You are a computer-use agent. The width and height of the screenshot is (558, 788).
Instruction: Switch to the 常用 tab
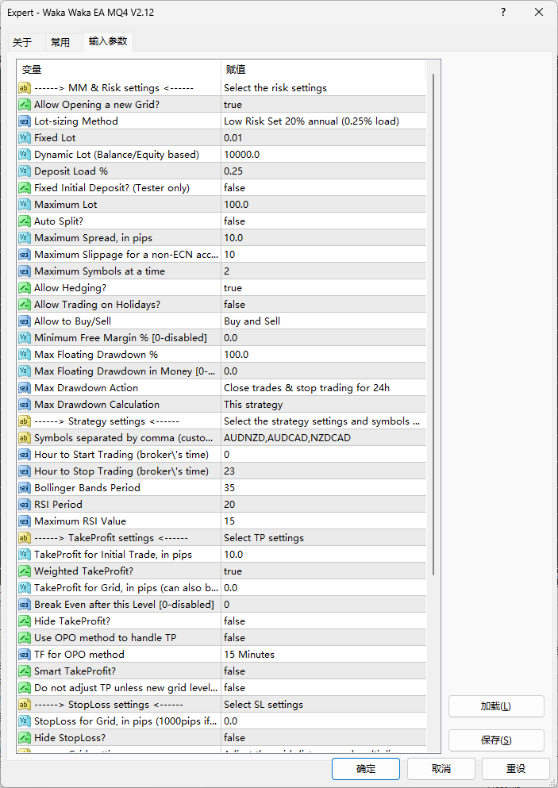coord(60,42)
